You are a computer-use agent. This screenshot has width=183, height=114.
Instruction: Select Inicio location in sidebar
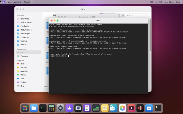(28, 52)
